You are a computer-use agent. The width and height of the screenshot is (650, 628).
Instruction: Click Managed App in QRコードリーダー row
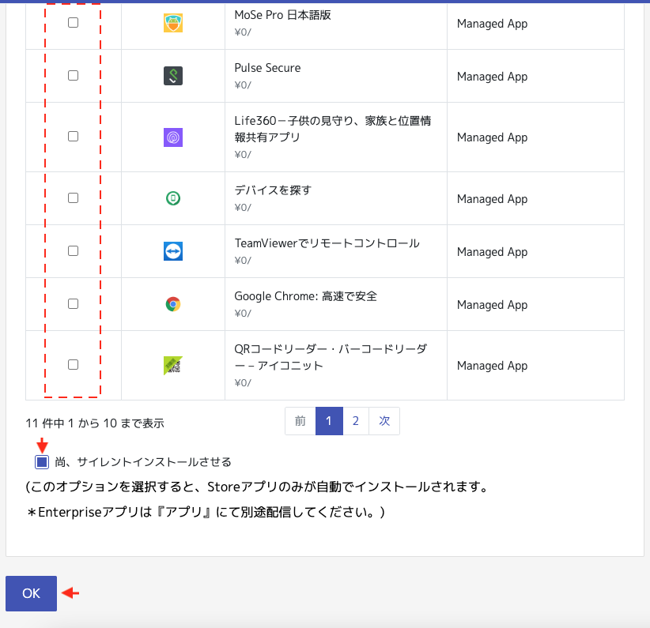[492, 367]
